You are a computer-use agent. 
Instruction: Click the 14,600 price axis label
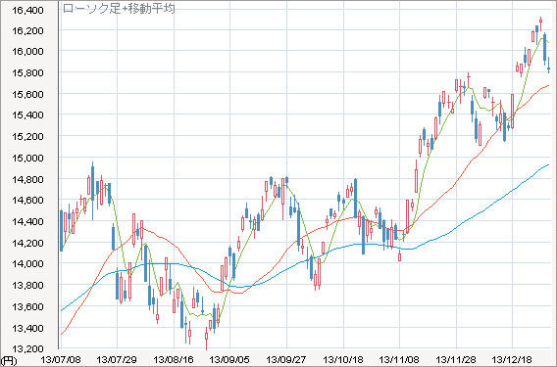(27, 201)
